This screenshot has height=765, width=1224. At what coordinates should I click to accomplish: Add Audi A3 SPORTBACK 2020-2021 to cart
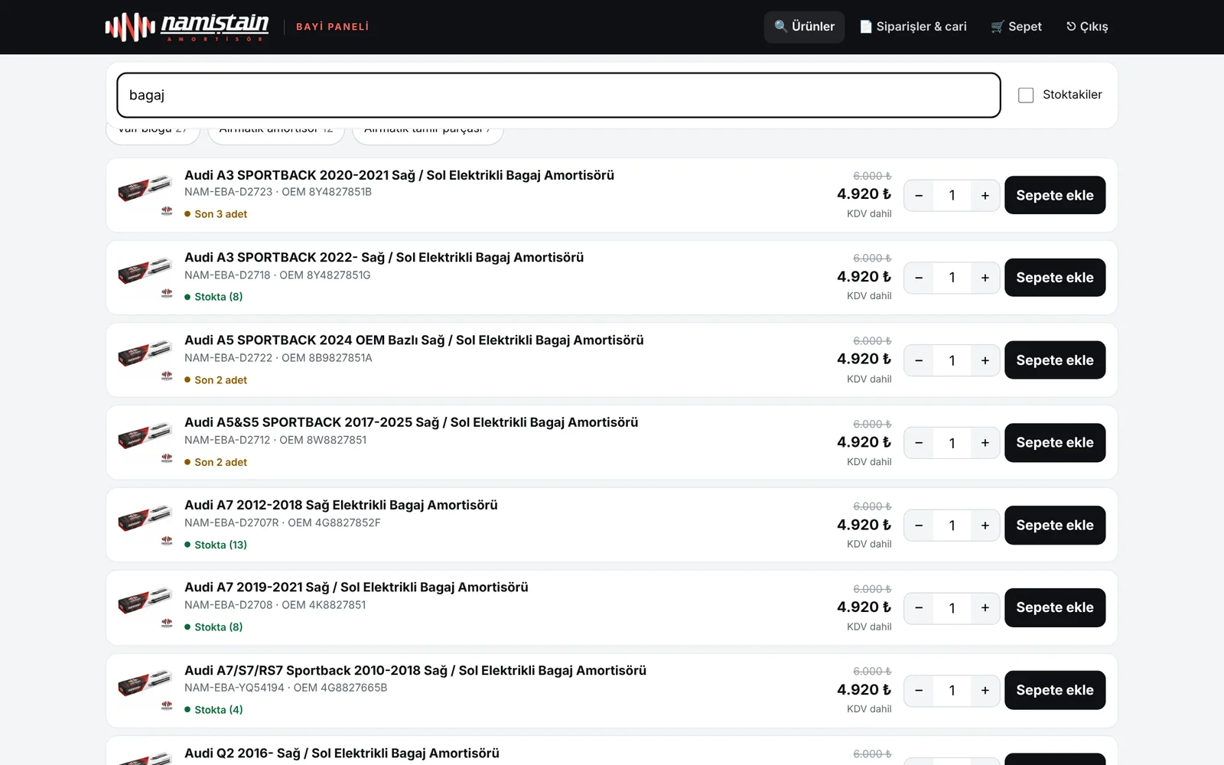[x=1054, y=195]
